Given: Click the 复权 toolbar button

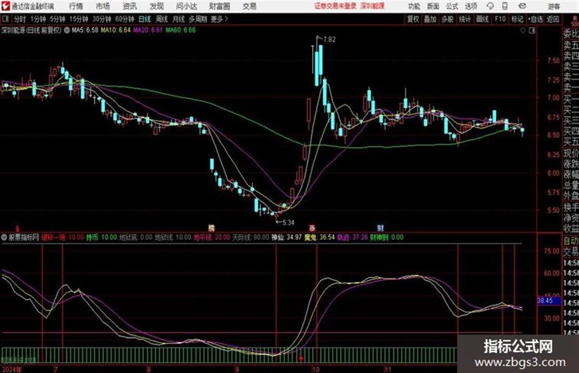Looking at the screenshot, I should tap(413, 19).
